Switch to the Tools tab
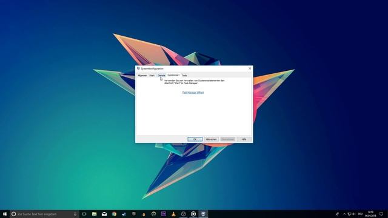This screenshot has width=388, height=218. point(184,75)
